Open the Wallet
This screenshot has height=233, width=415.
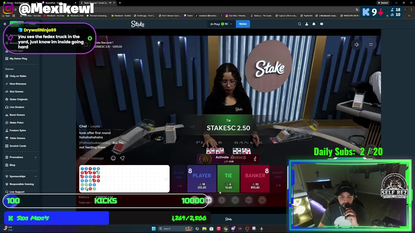coord(243,24)
